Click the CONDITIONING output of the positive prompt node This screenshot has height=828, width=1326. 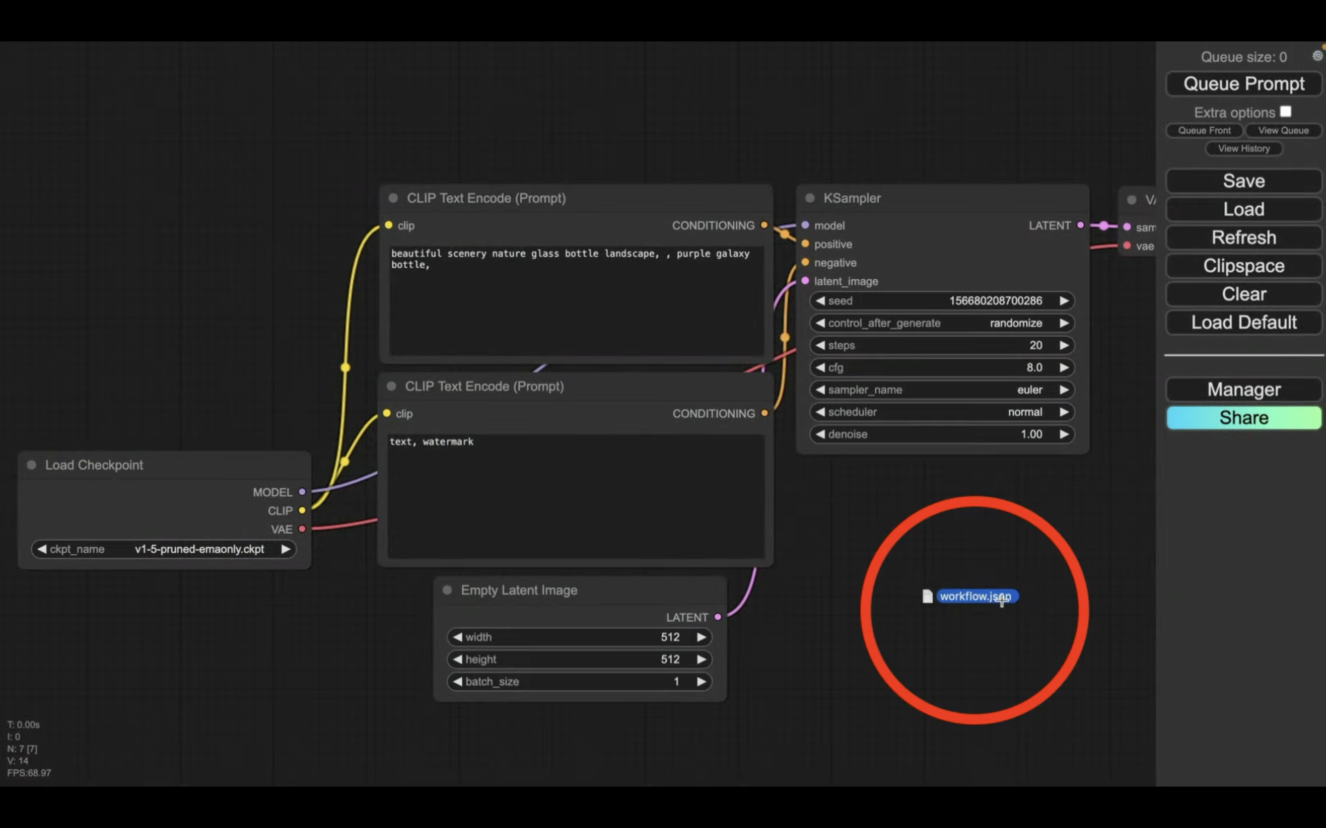pos(764,225)
